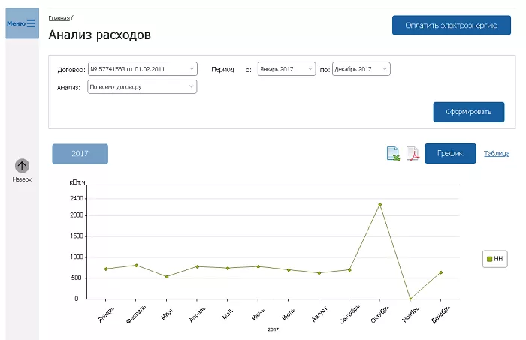Image resolution: width=526 pixels, height=340 pixels.
Task: Click the Февраль data point on chart
Action: [x=136, y=265]
